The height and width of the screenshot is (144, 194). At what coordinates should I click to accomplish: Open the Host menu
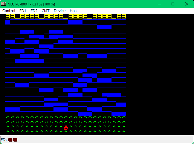(x=74, y=11)
